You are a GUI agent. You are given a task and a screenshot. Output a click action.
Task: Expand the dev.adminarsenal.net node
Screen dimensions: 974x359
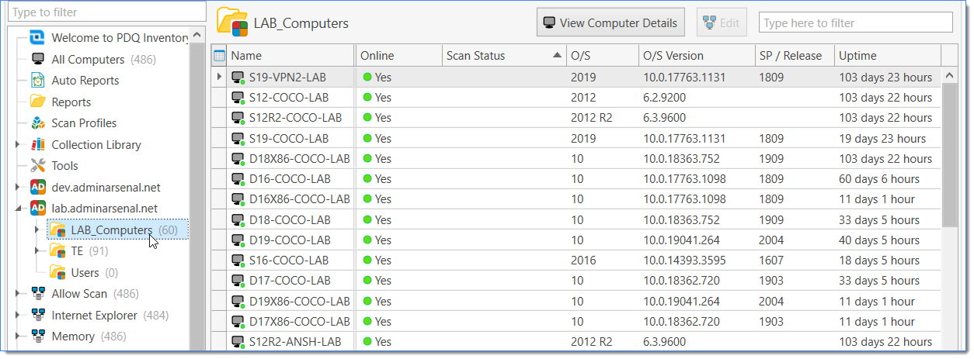[x=18, y=188]
